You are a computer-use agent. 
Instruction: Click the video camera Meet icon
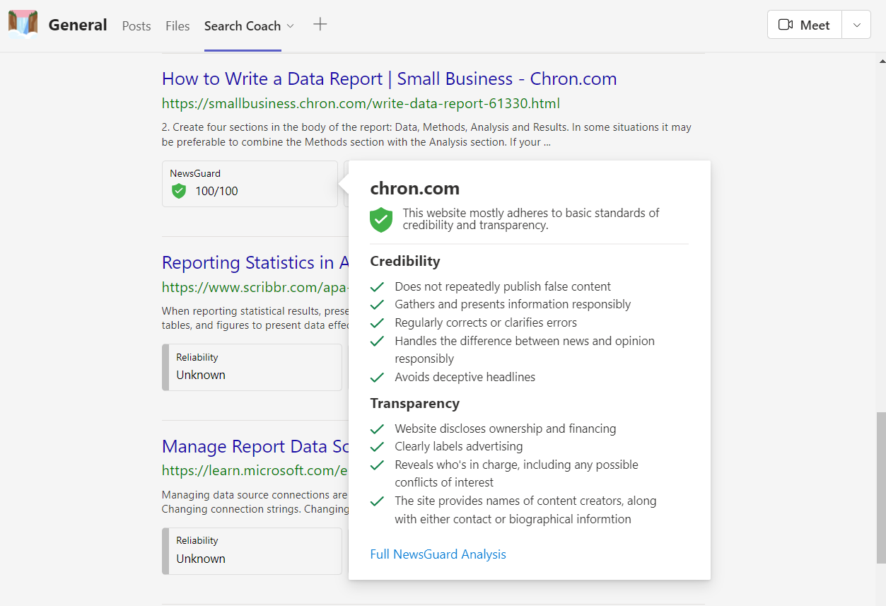pos(785,25)
